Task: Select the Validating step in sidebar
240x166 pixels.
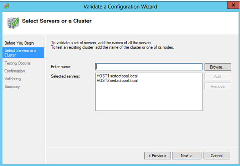Action: (13, 79)
